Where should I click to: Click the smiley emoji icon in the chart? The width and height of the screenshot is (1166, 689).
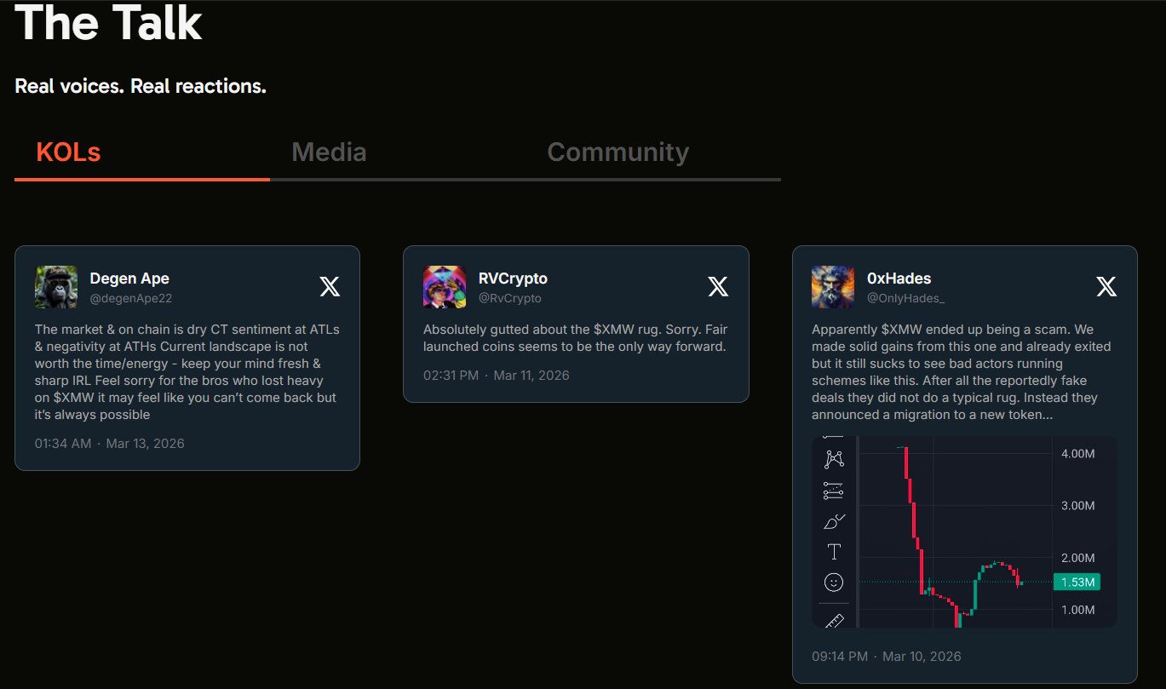[x=834, y=583]
